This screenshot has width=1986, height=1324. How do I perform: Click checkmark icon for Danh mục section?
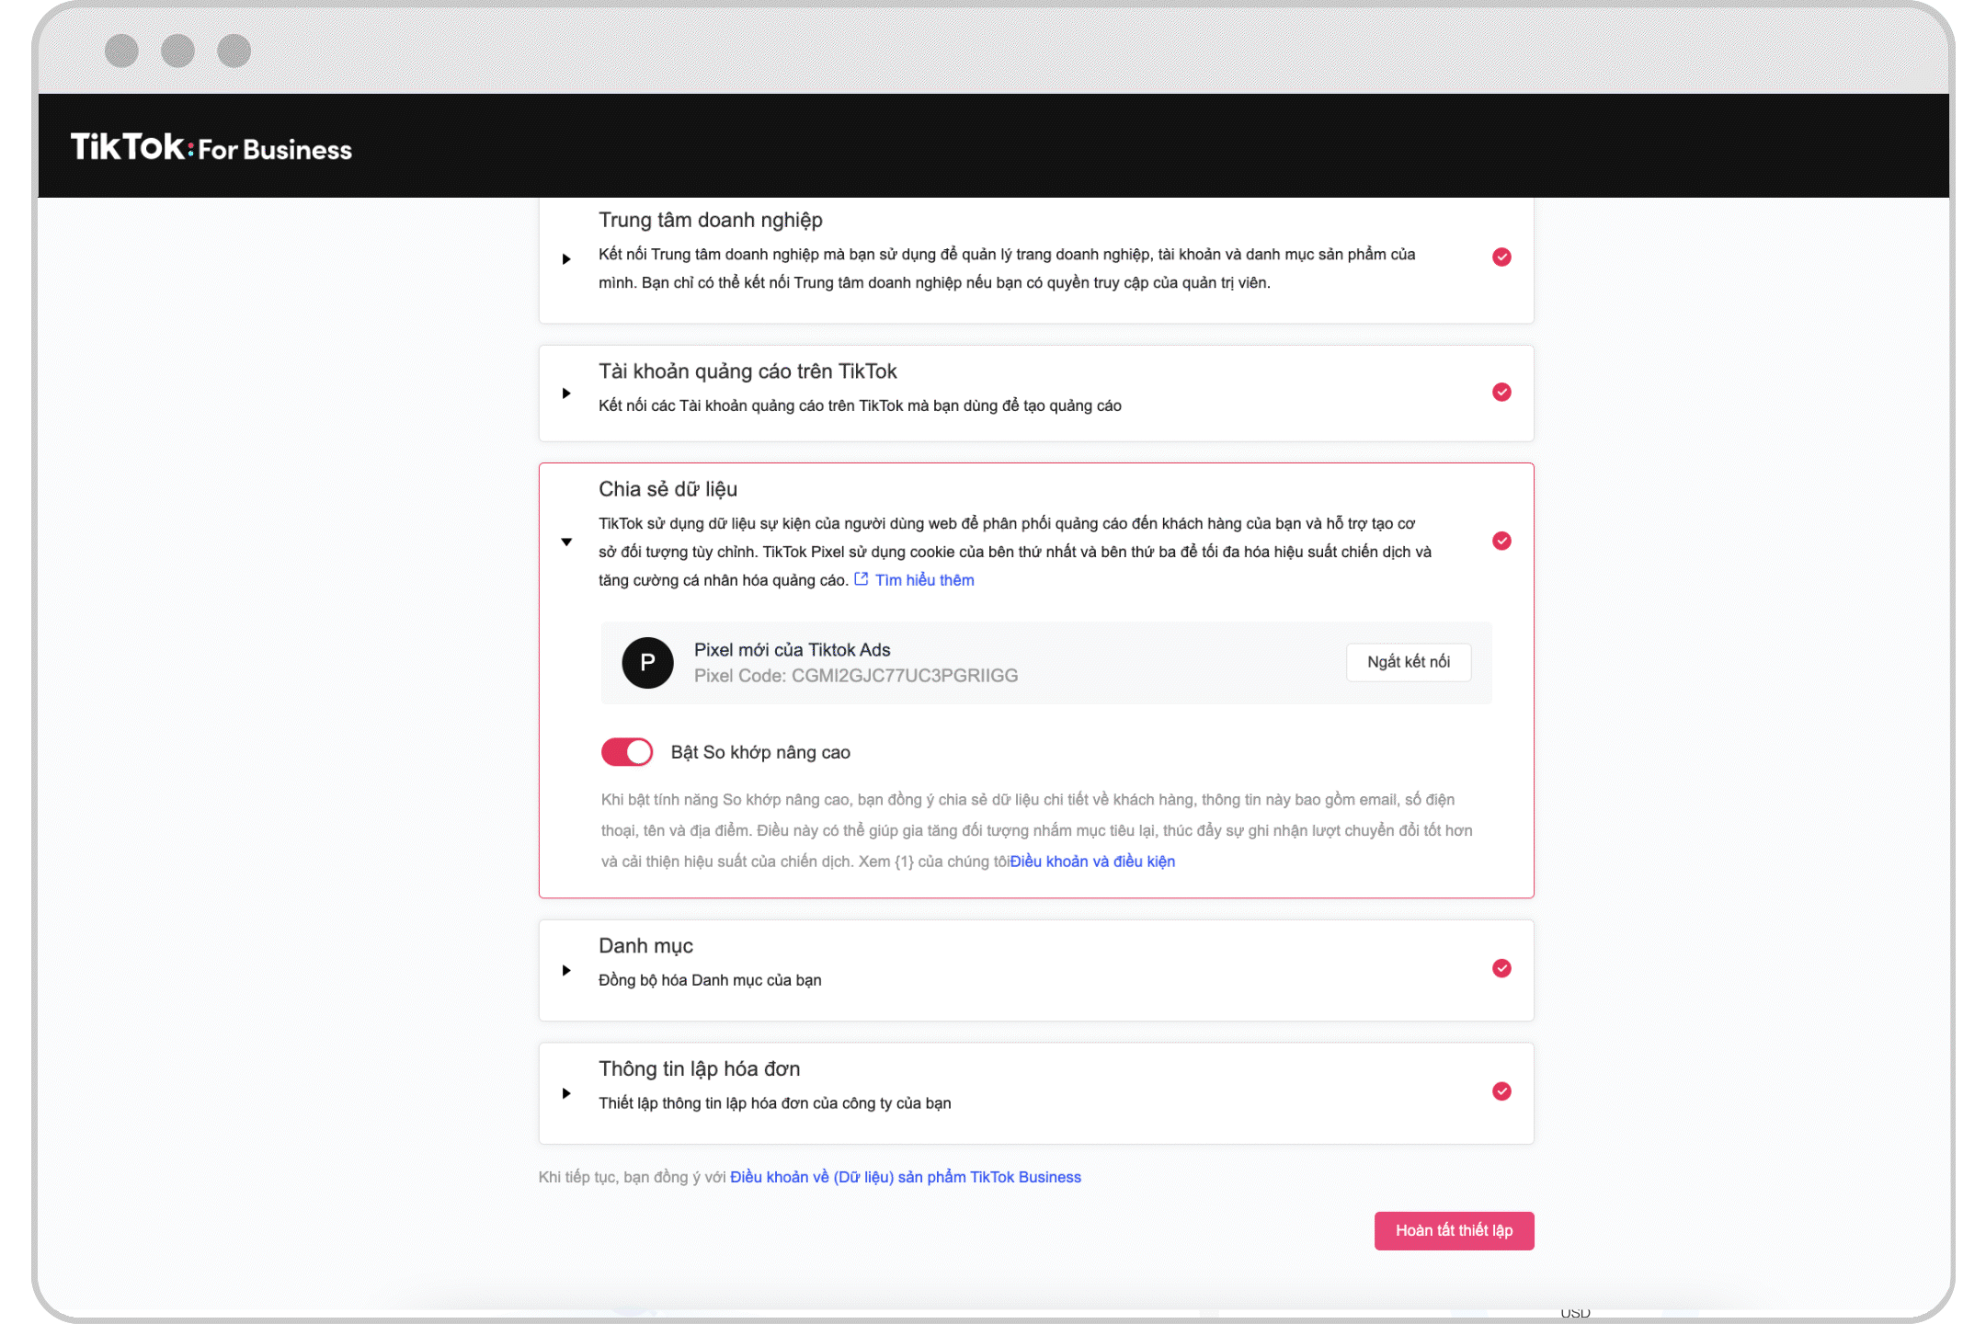point(1501,968)
